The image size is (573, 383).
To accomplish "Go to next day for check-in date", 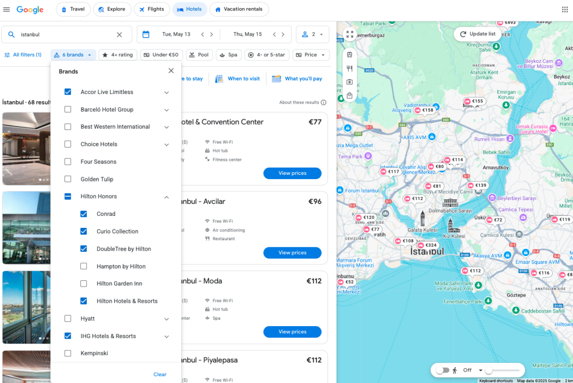I will pos(212,34).
